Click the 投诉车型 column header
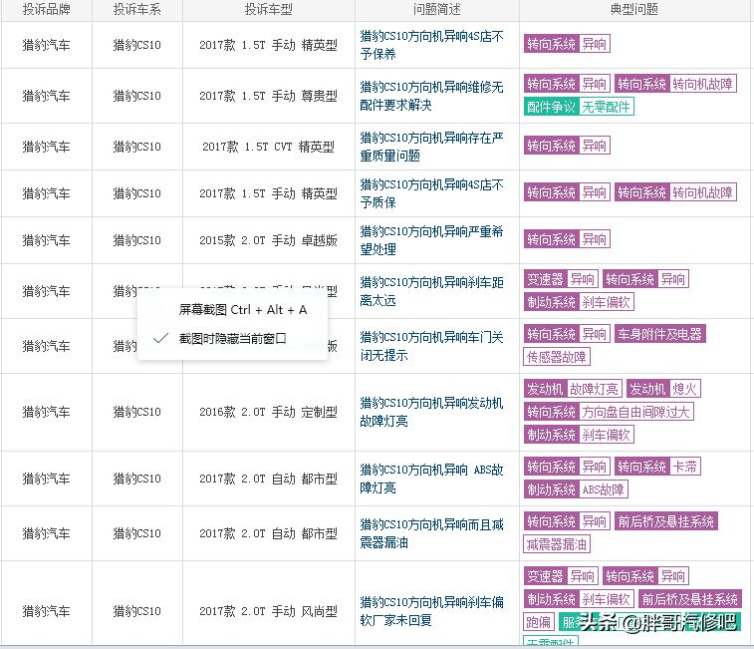The width and height of the screenshot is (754, 649). pos(268,10)
